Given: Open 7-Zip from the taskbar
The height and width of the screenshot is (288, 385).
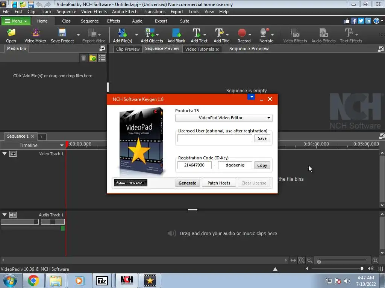Looking at the screenshot, I should coord(102,280).
